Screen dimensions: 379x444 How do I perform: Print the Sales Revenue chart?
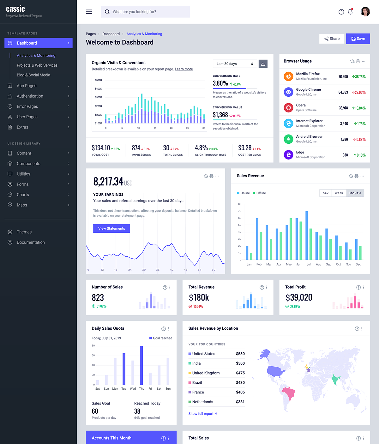(x=356, y=176)
